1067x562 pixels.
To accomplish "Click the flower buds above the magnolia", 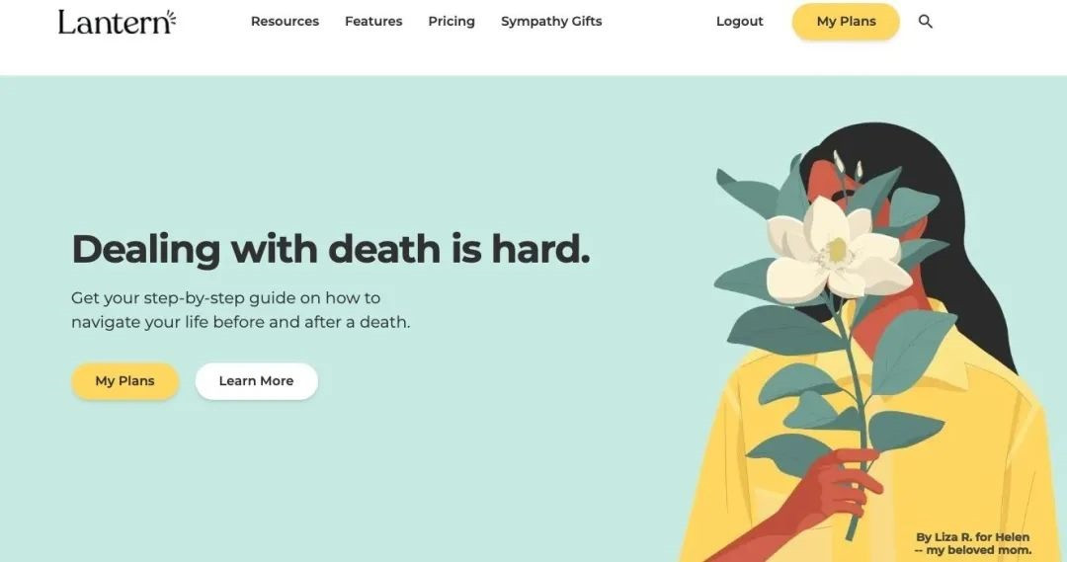I will pyautogui.click(x=848, y=167).
